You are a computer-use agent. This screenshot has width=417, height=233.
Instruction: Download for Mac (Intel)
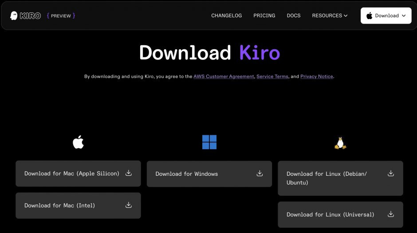pos(78,205)
